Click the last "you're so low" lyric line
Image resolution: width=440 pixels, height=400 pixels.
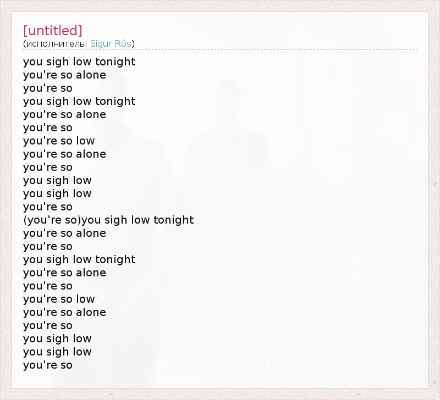[x=59, y=299]
